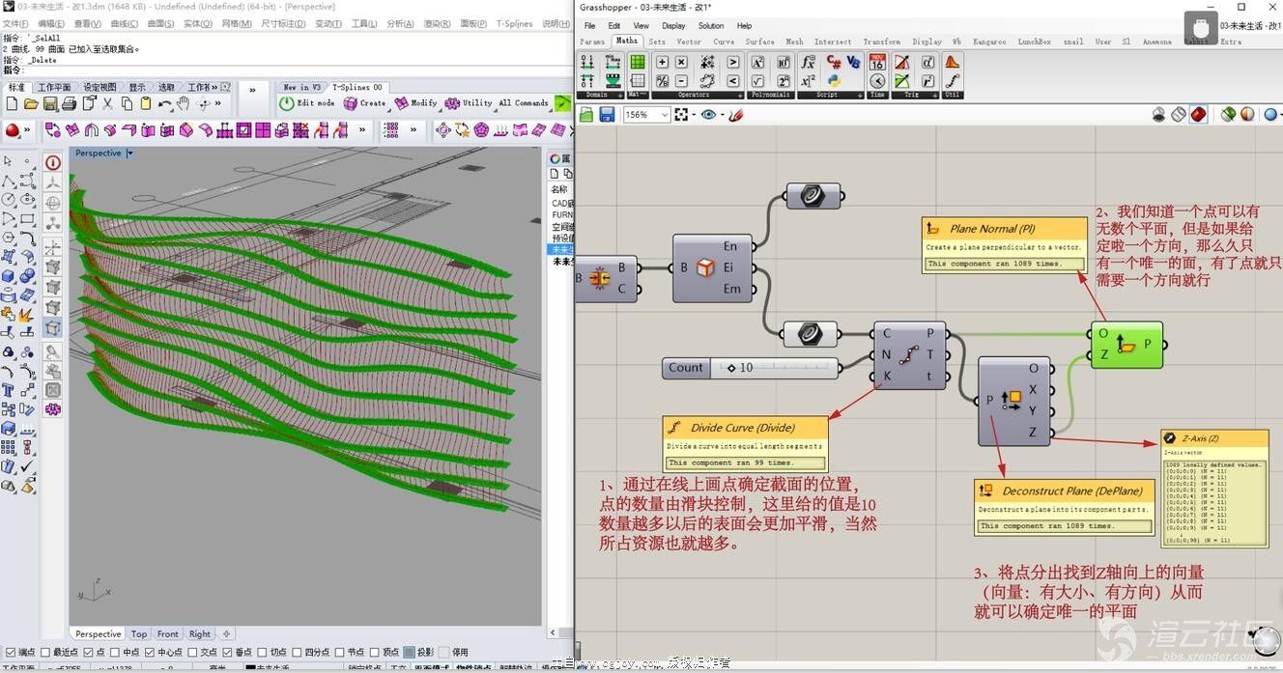
Task: Expand the Operators panel in Maths ribbon
Action: [740, 95]
